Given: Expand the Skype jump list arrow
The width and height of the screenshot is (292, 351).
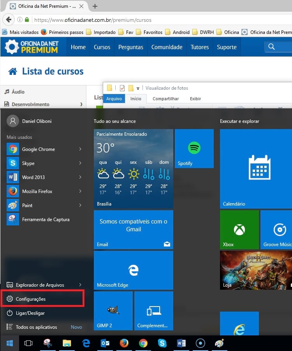Looking at the screenshot, I should tap(80, 163).
